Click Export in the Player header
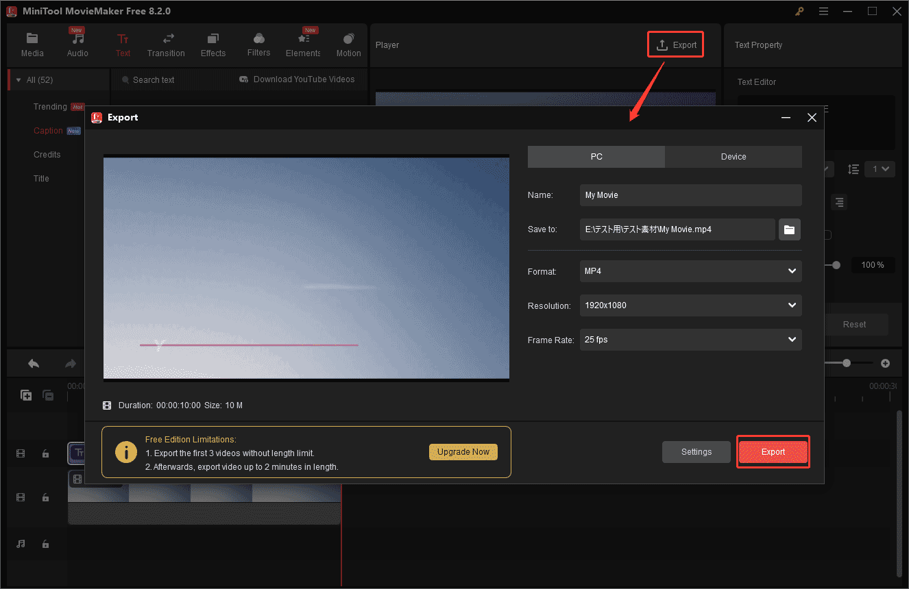909x589 pixels. click(677, 45)
